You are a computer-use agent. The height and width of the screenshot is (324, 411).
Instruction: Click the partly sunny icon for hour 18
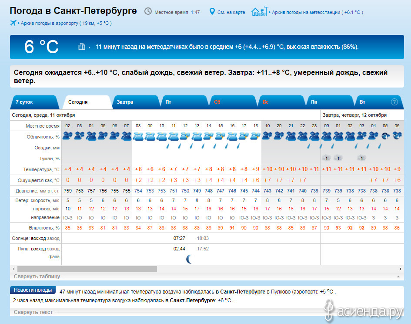click(x=256, y=136)
